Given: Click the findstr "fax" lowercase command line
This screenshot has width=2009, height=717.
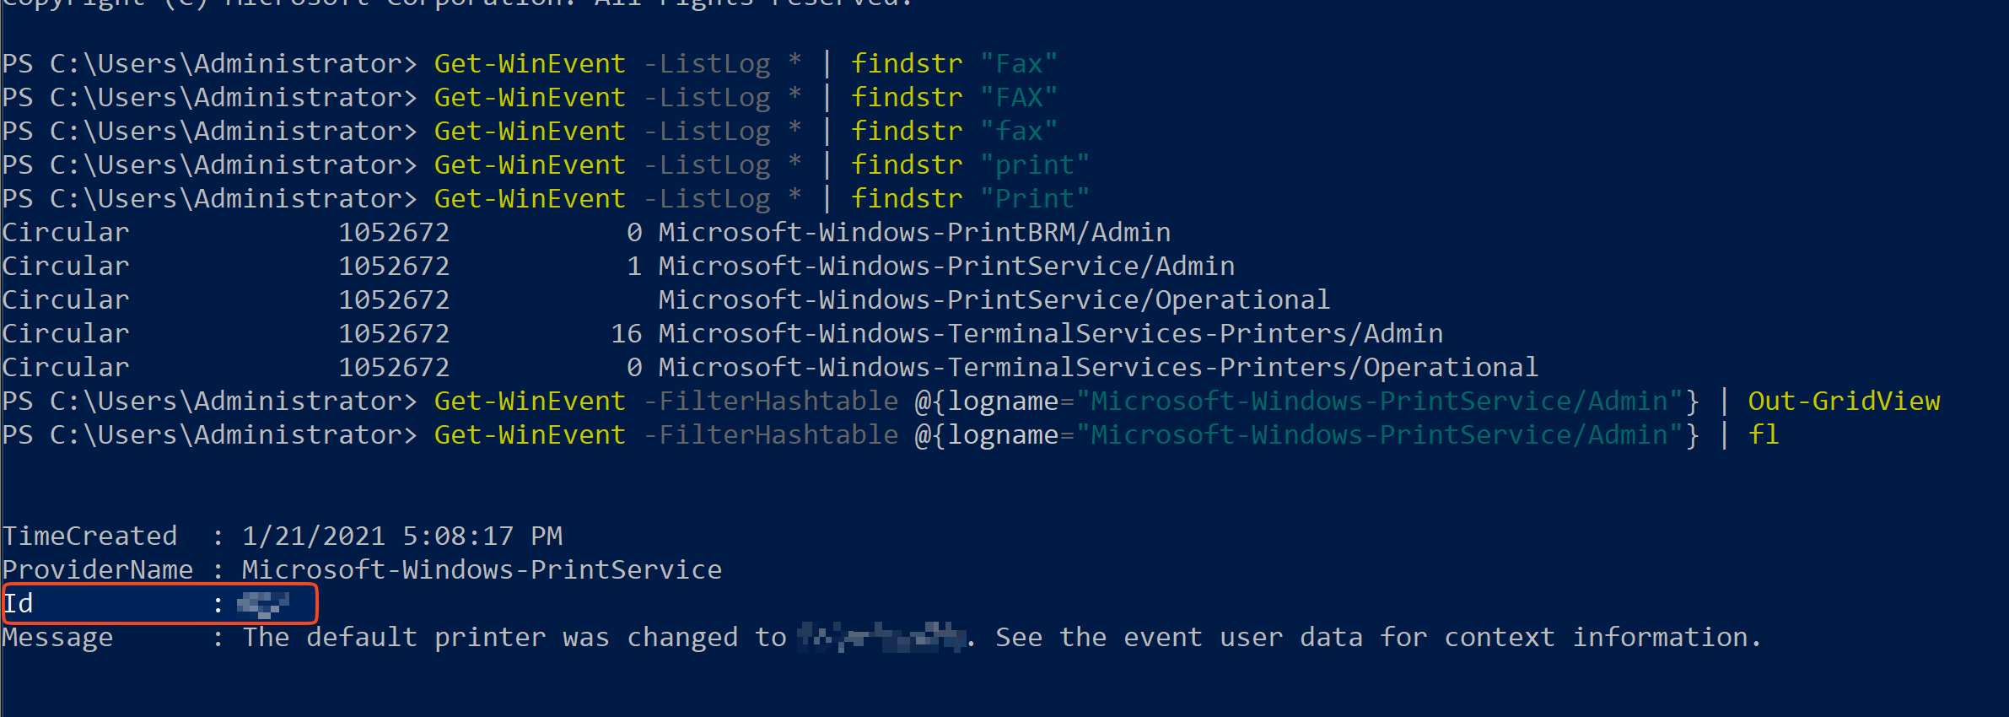Looking at the screenshot, I should (530, 131).
